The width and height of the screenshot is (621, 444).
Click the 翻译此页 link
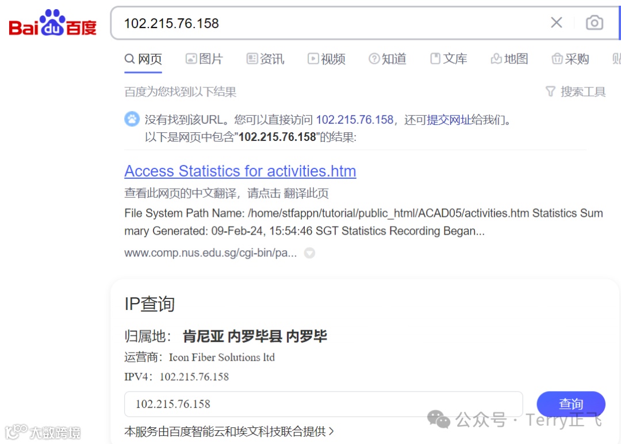pyautogui.click(x=306, y=193)
